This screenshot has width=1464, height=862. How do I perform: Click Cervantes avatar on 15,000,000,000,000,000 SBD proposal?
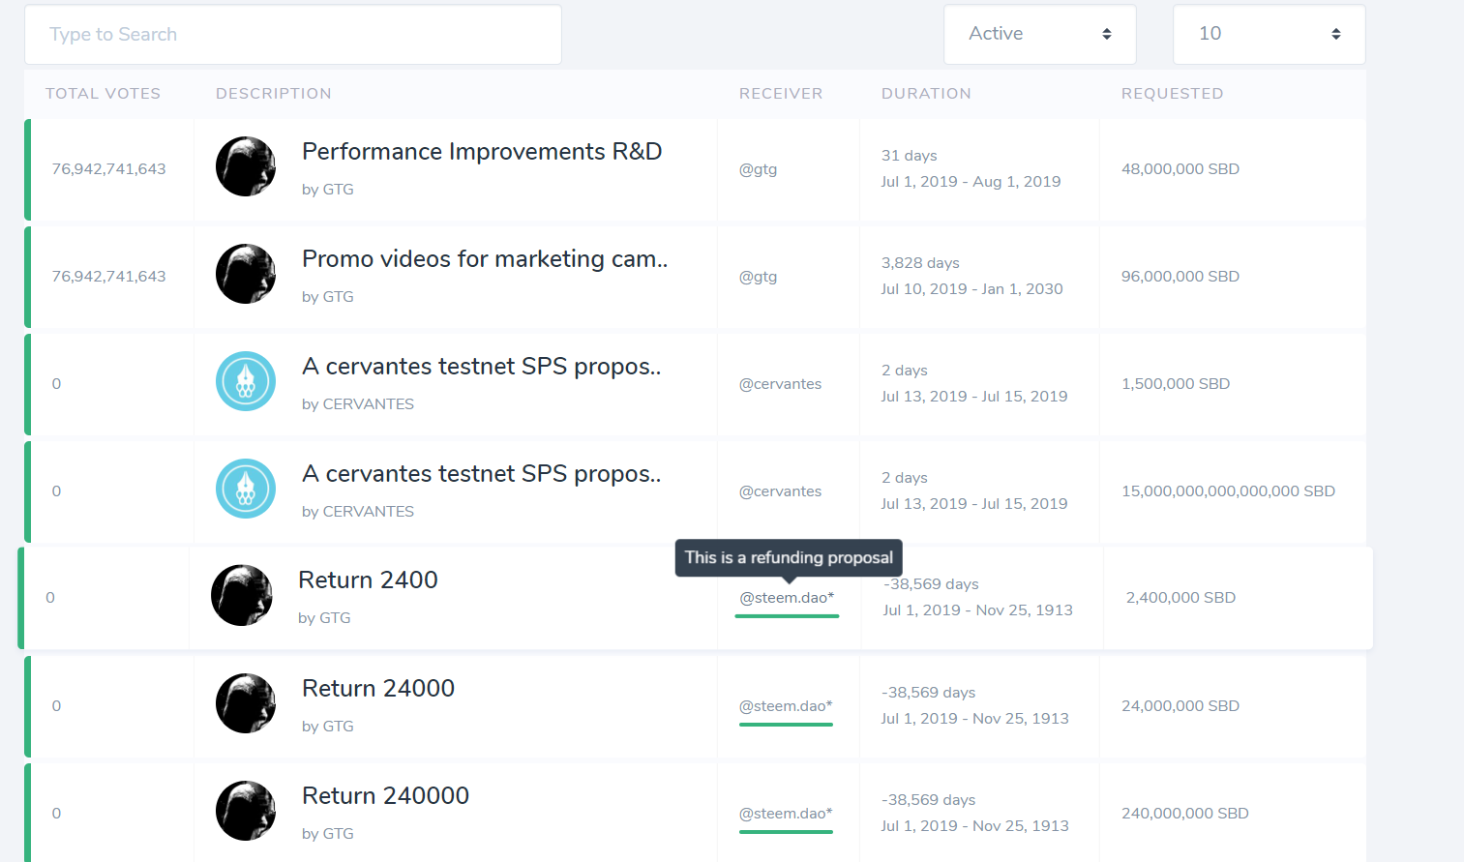pyautogui.click(x=246, y=489)
